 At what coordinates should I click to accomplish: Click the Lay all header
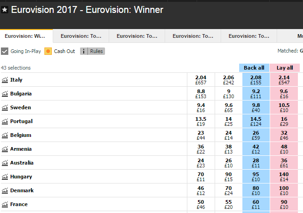coord(285,68)
